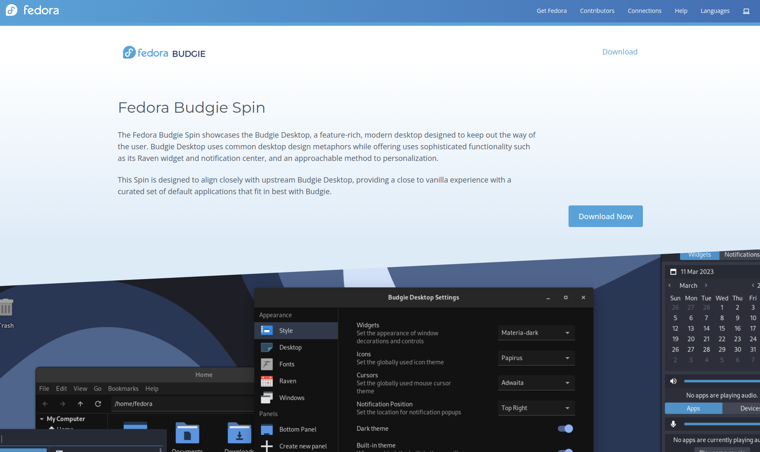Adjust the speaker volume slider in Raven

point(722,381)
